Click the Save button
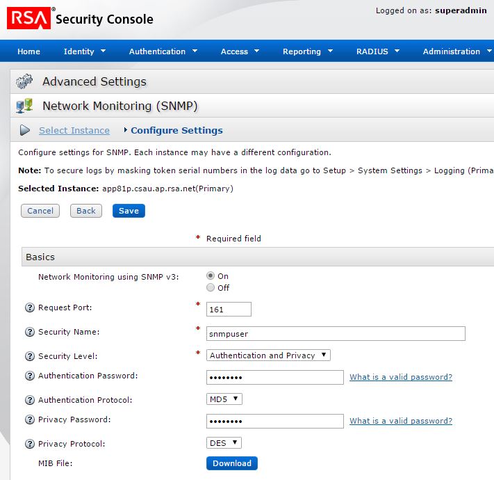 click(129, 211)
